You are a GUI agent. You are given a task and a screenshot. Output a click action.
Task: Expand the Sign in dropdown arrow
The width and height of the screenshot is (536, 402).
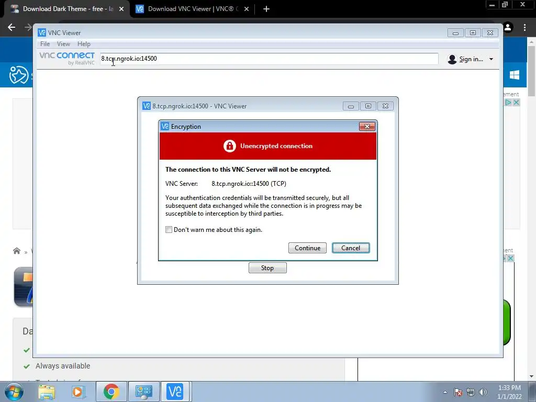point(491,59)
